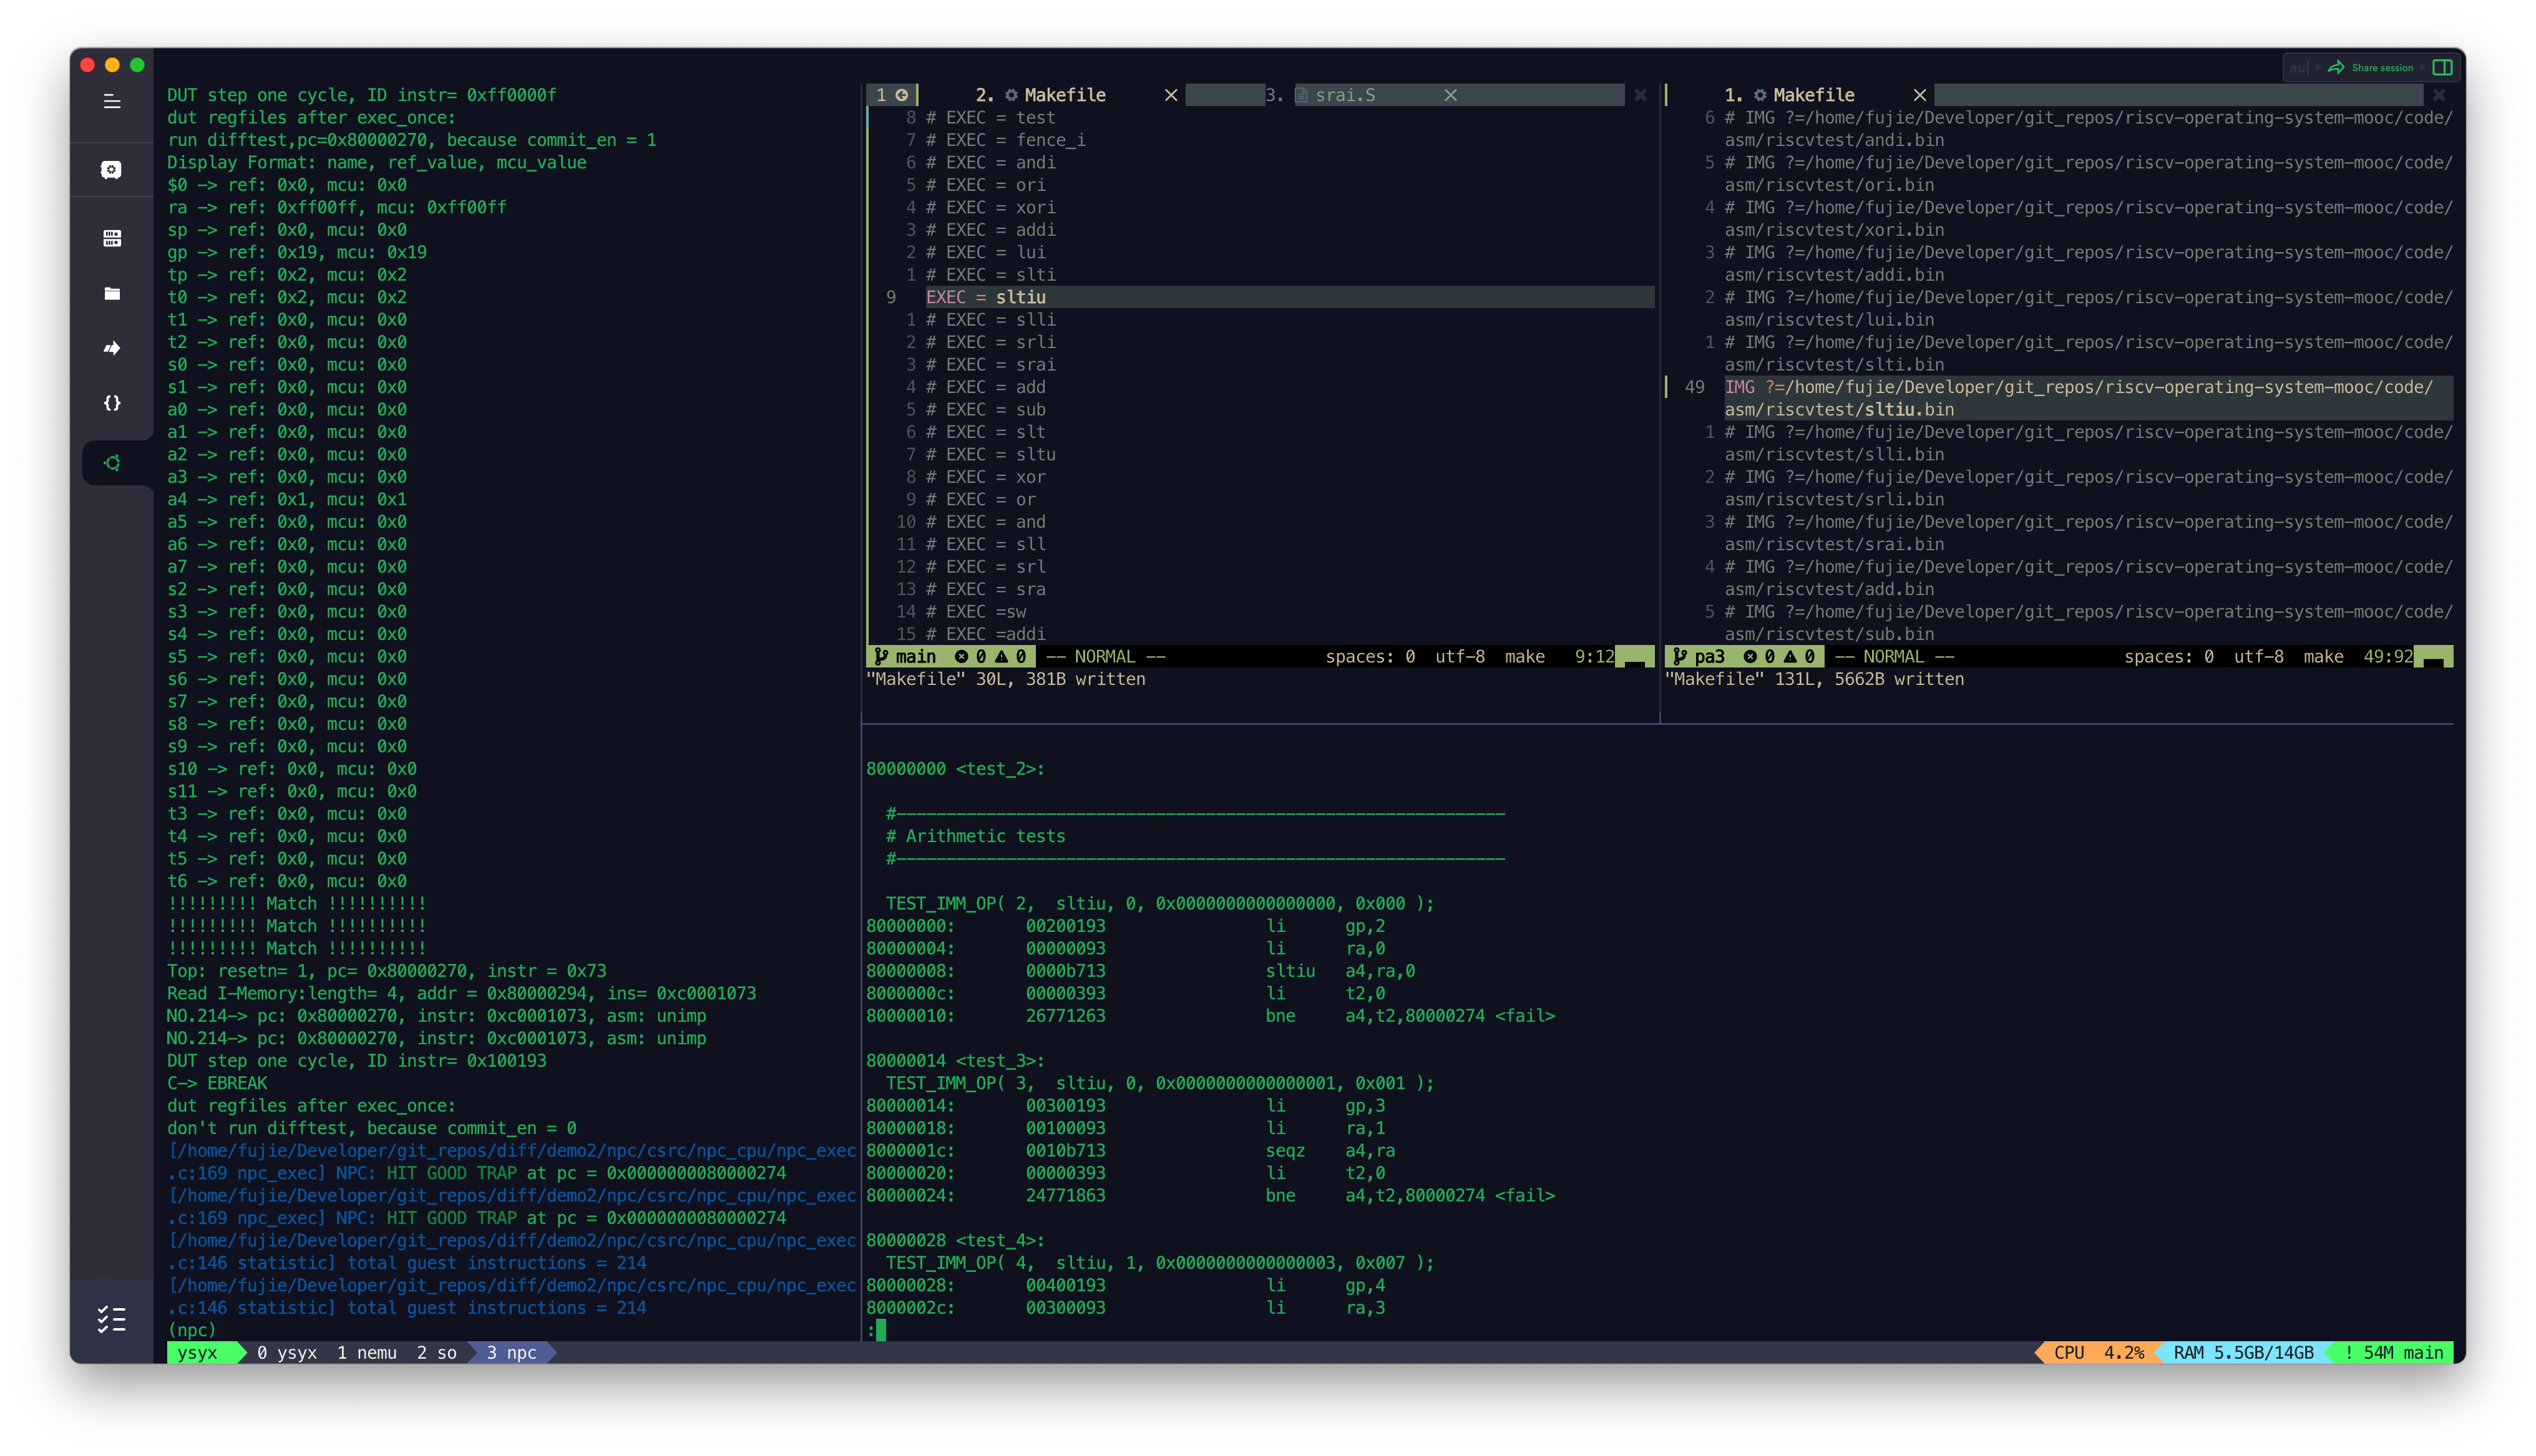Toggle the split-view panel icon

coord(2442,68)
